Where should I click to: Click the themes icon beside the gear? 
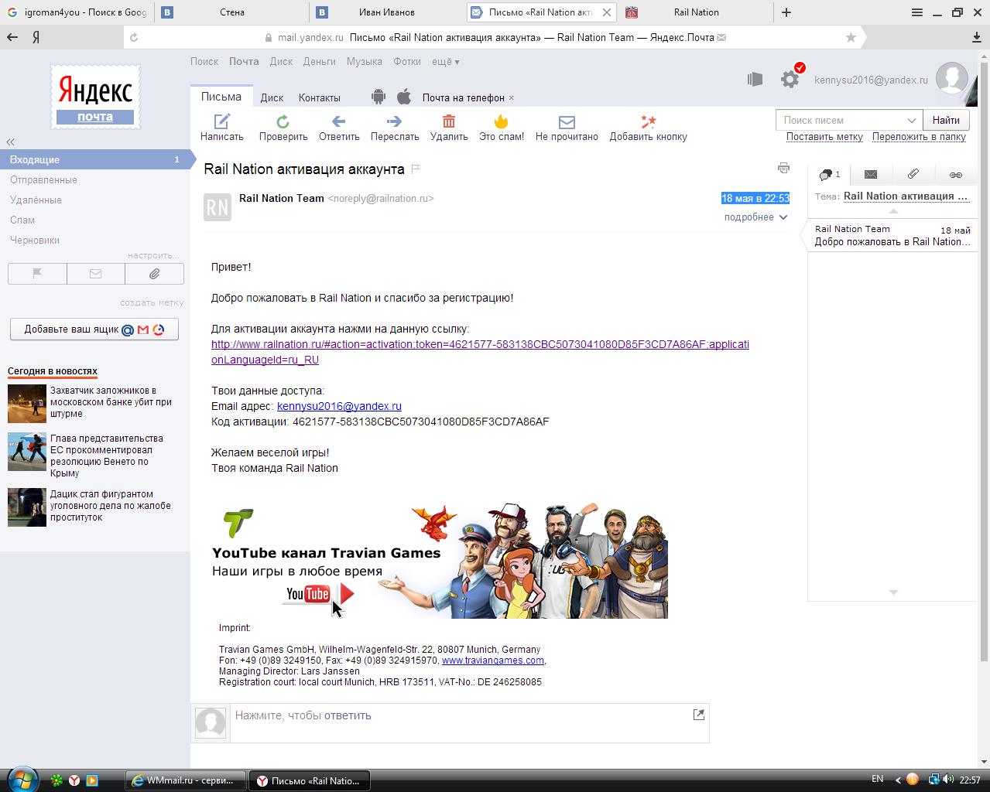pos(755,79)
